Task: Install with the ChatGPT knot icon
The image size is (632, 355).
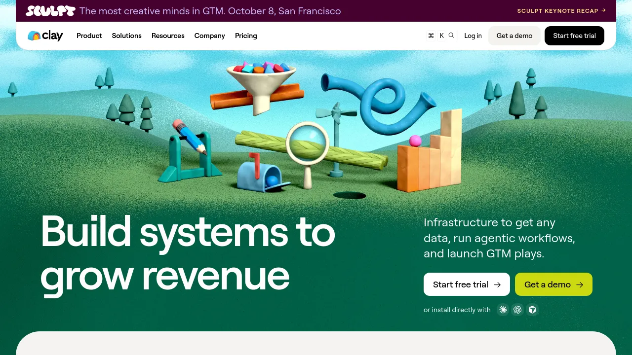Action: coord(517,310)
